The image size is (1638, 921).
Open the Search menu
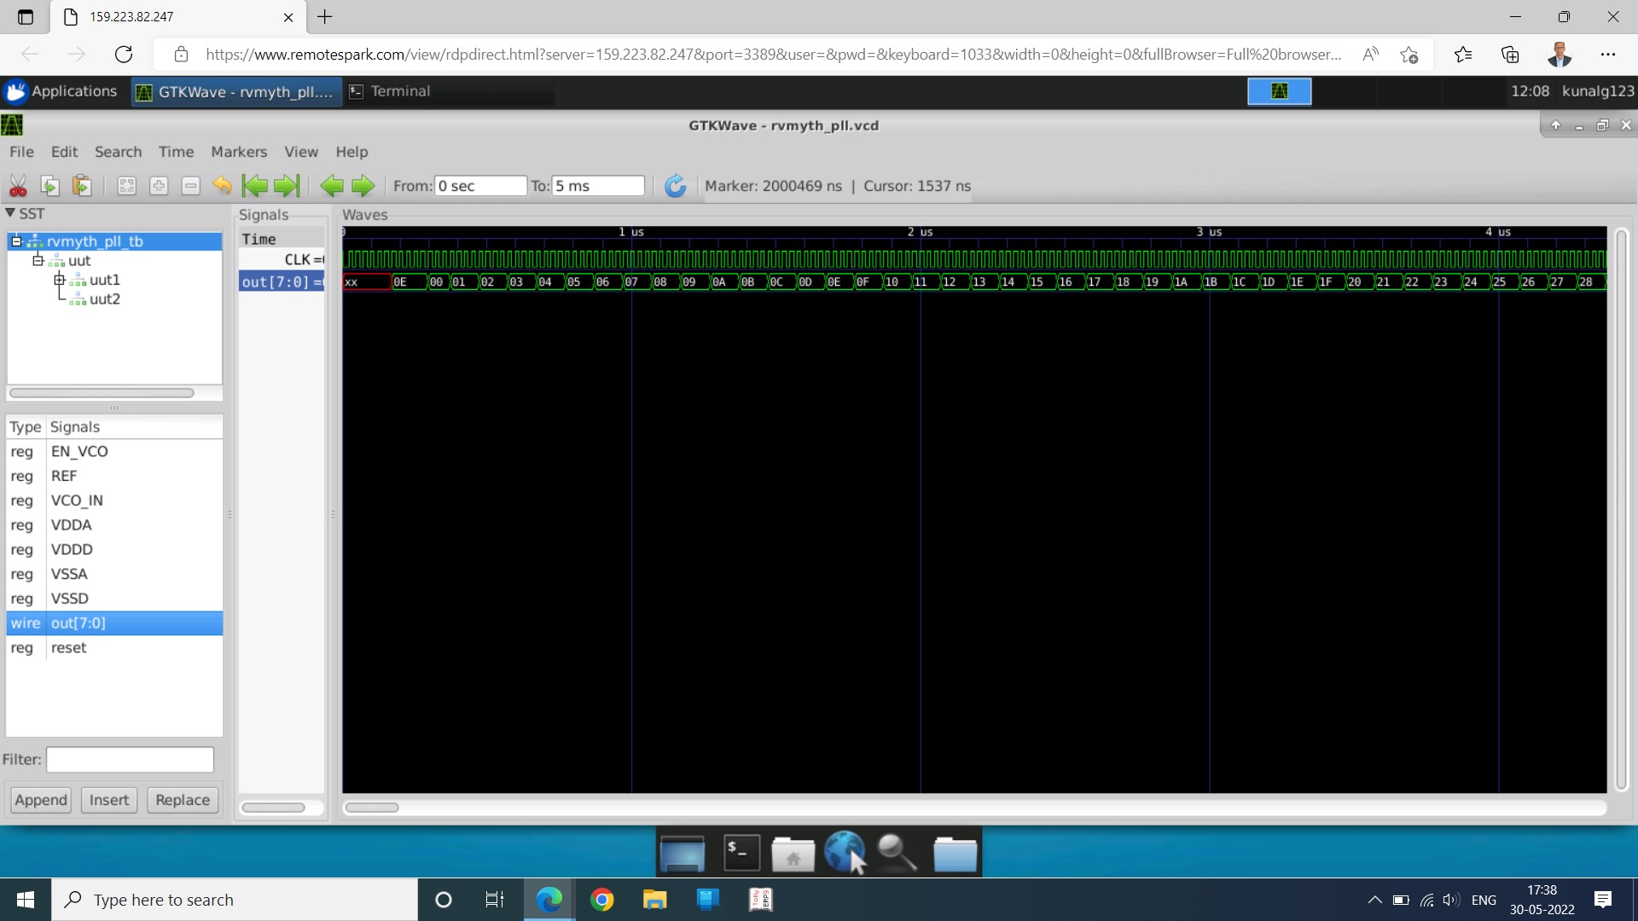[x=118, y=152]
